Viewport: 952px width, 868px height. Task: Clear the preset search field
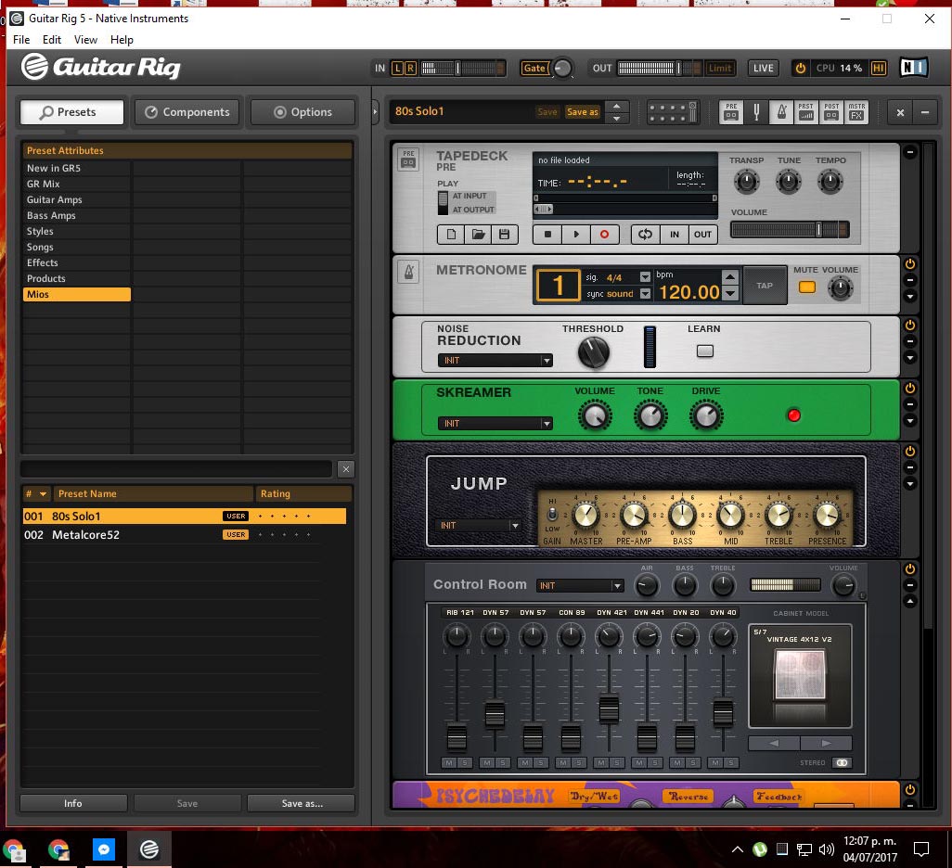coord(345,469)
